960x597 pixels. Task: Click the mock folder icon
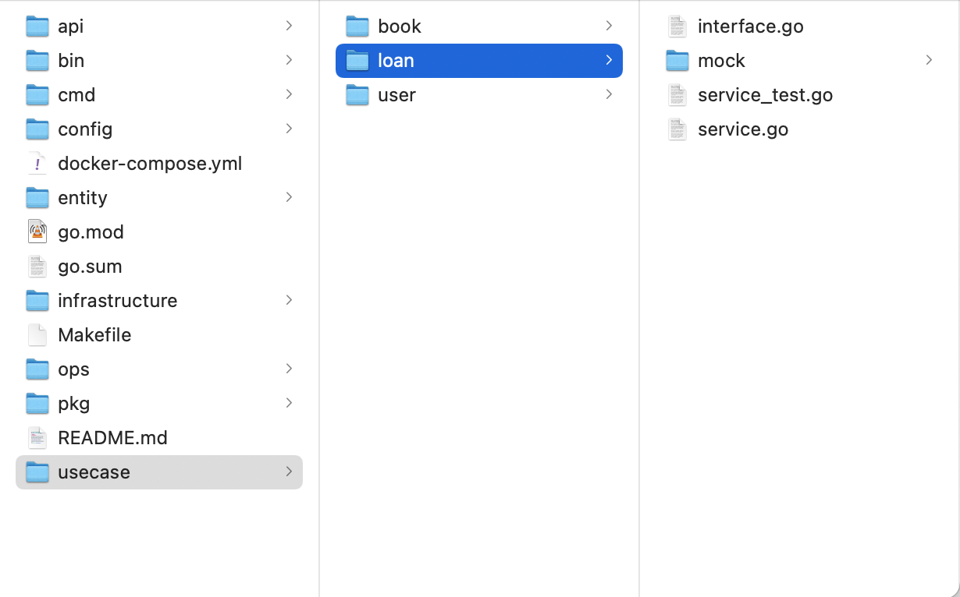click(677, 61)
